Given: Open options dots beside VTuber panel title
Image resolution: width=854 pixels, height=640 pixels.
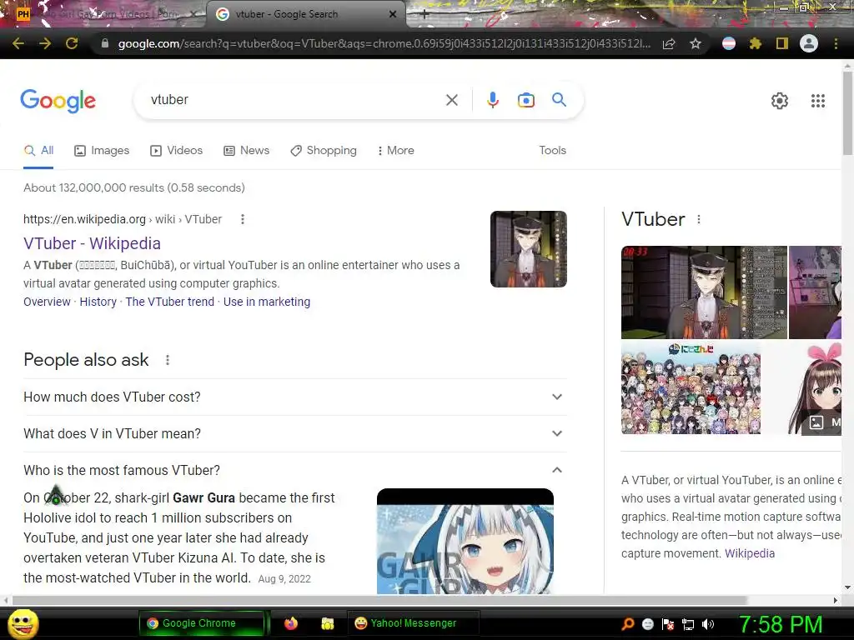Looking at the screenshot, I should (x=699, y=219).
